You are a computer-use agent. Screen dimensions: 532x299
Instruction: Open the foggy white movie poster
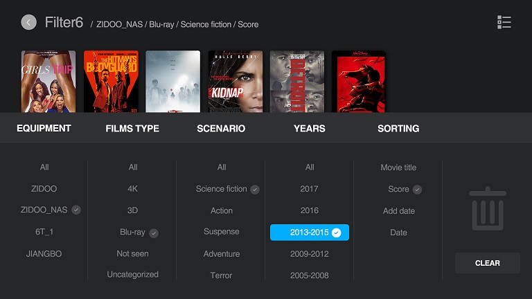[x=172, y=82]
